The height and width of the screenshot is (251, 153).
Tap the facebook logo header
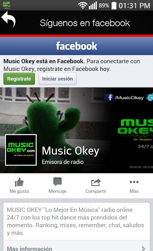pyautogui.click(x=77, y=46)
